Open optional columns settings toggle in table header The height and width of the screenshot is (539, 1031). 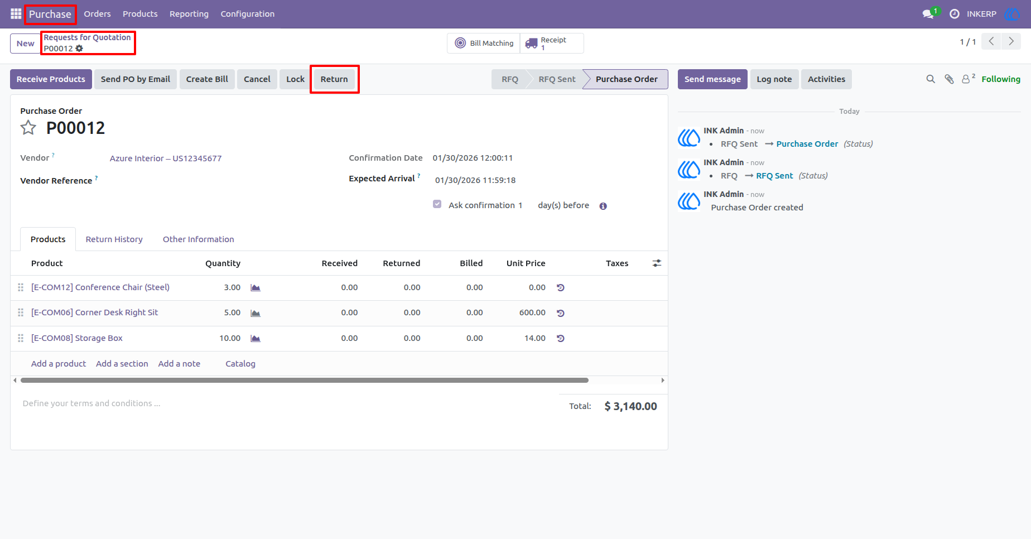(x=657, y=263)
